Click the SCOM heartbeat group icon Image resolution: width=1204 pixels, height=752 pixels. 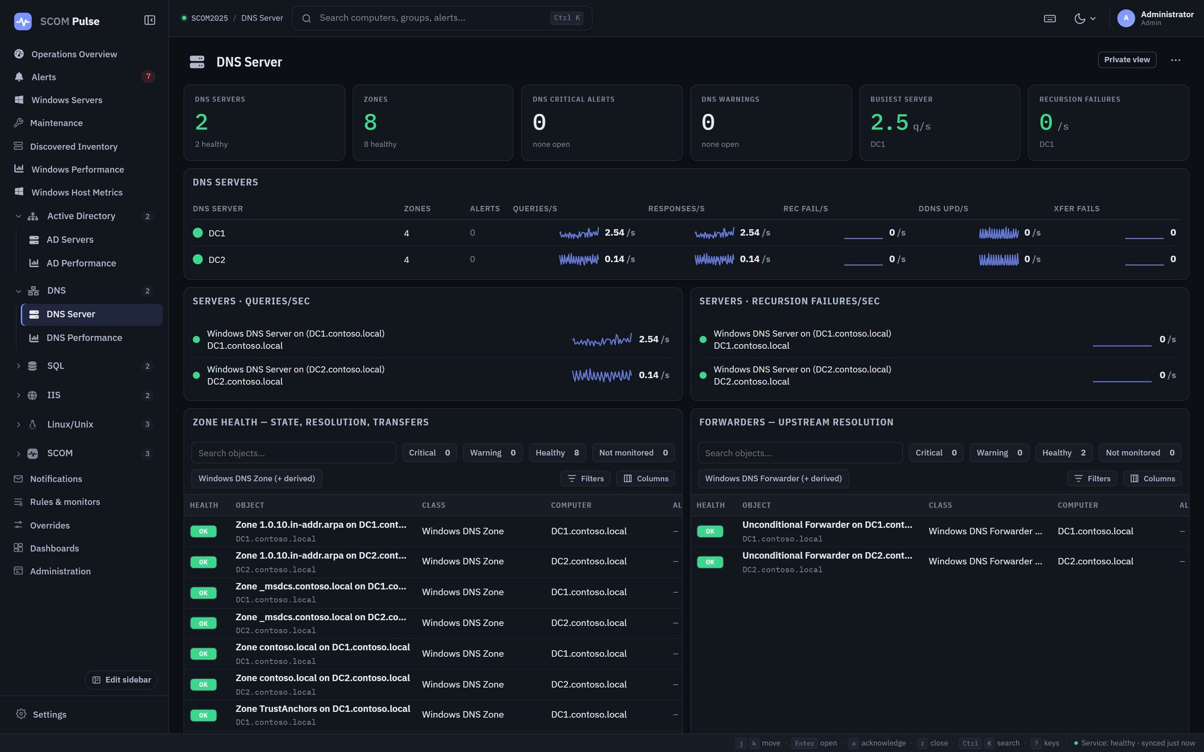[x=33, y=453]
